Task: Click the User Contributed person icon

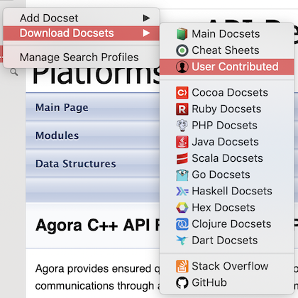Action: [x=182, y=67]
